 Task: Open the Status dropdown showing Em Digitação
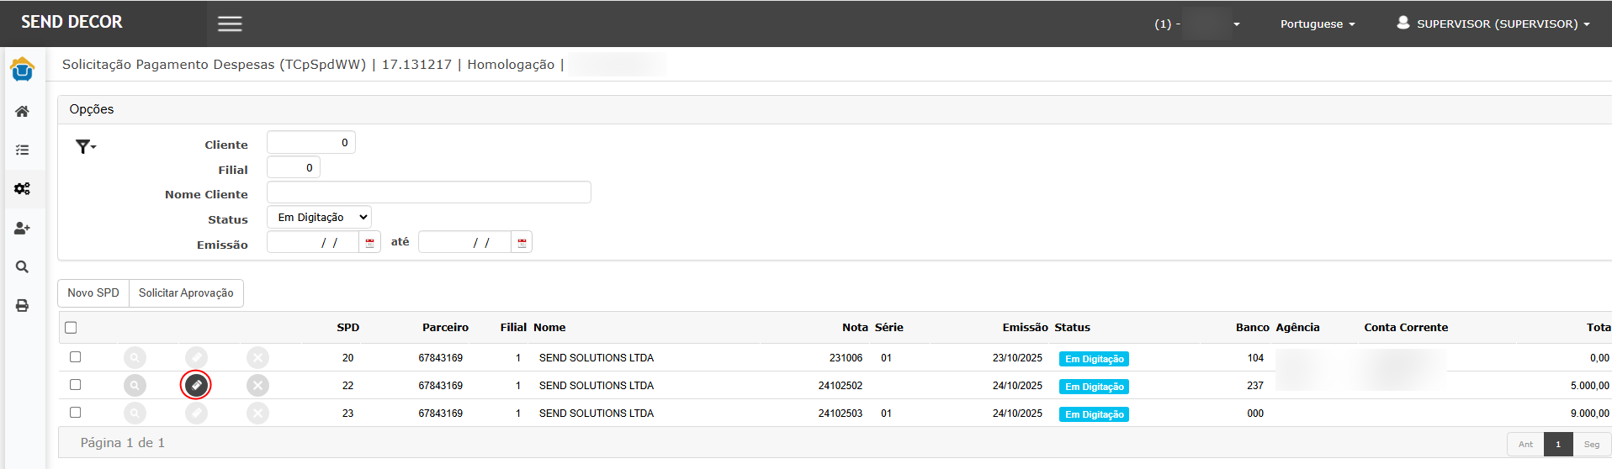click(x=320, y=218)
